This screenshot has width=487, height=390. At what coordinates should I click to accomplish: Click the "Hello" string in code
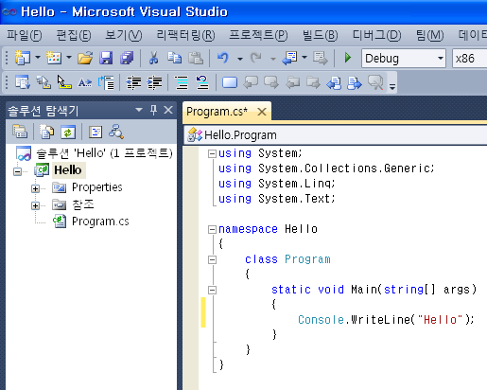click(440, 320)
